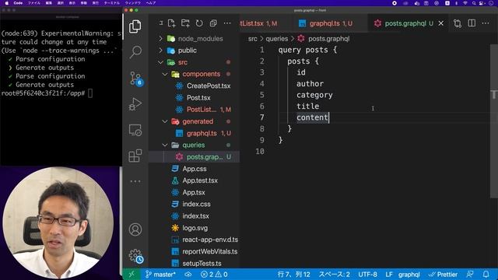Screen dimensions: 498x280
Task: Open Spotlight search in macOS menu bar
Action: (x=474, y=3)
